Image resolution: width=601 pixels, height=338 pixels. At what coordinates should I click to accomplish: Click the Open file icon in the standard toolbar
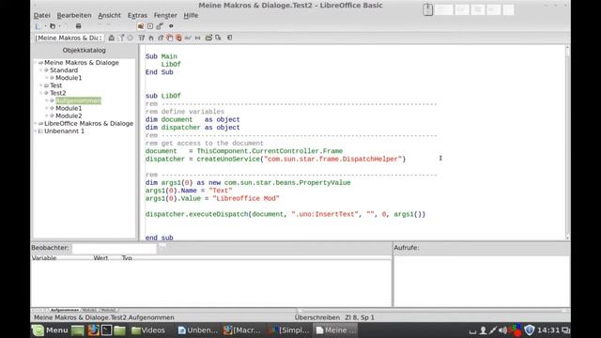pos(53,26)
